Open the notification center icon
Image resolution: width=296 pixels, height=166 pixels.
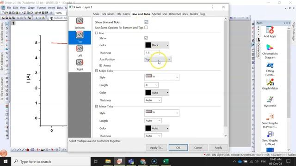288,161
